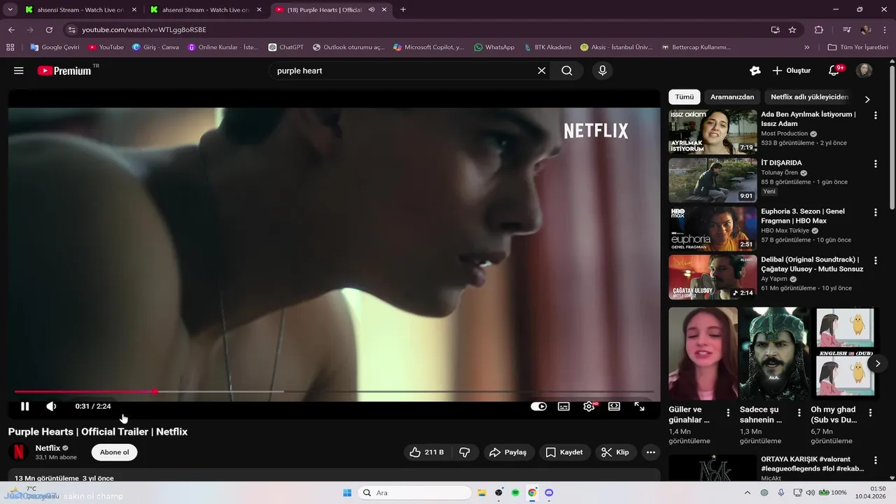Open options for Ada Ben Ayrılmak video
The width and height of the screenshot is (896, 504).
click(875, 115)
